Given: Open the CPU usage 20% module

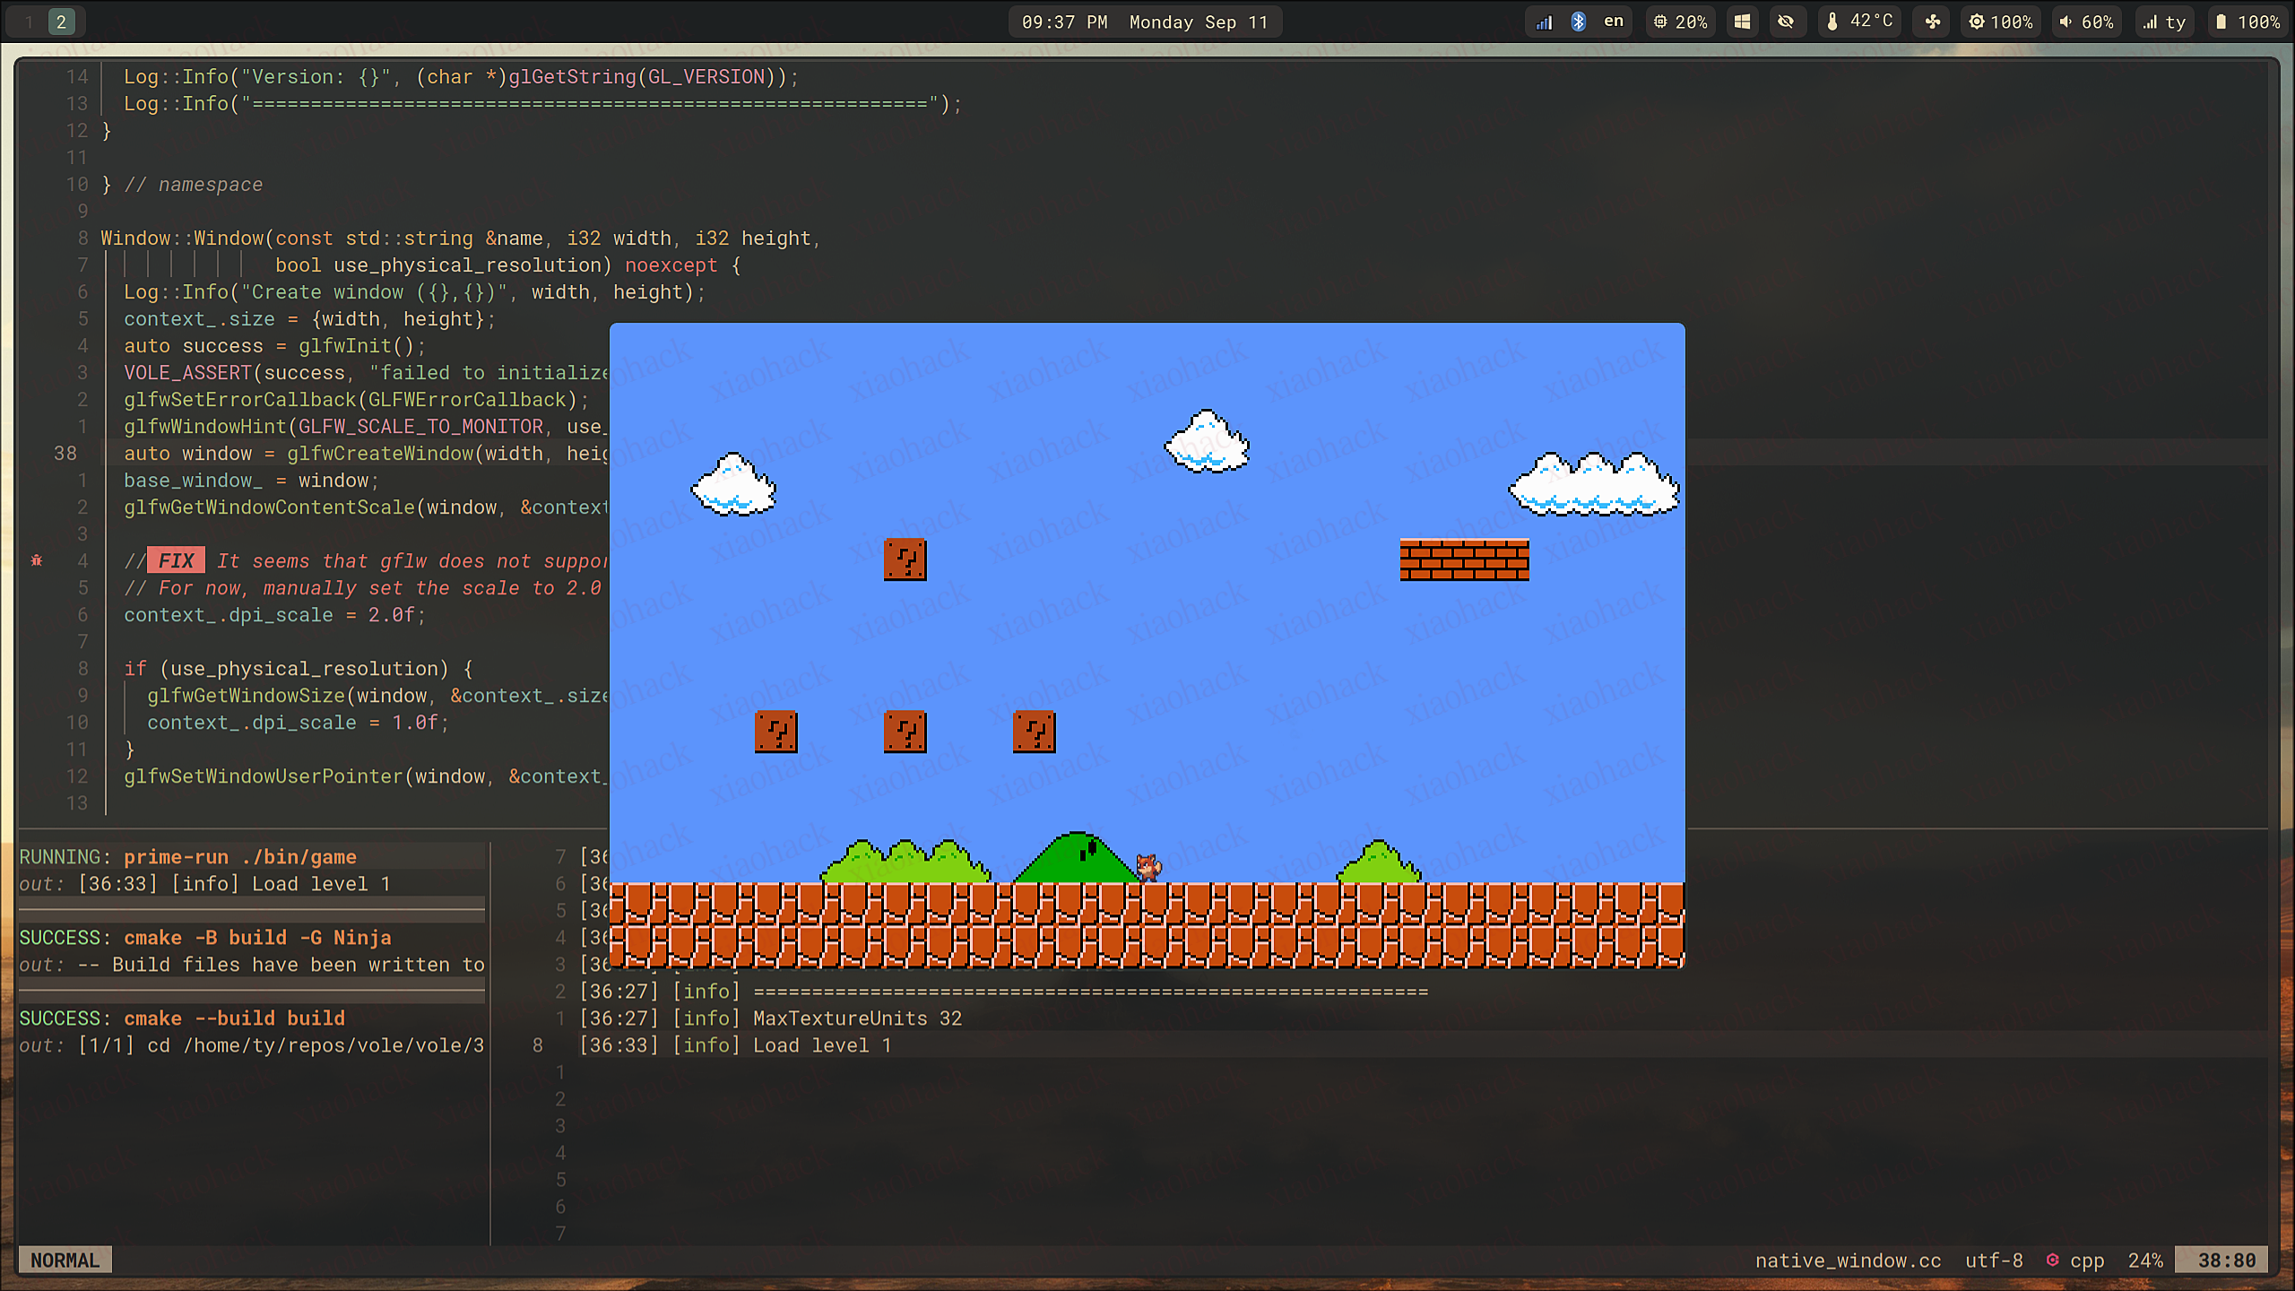Looking at the screenshot, I should coord(1680,22).
